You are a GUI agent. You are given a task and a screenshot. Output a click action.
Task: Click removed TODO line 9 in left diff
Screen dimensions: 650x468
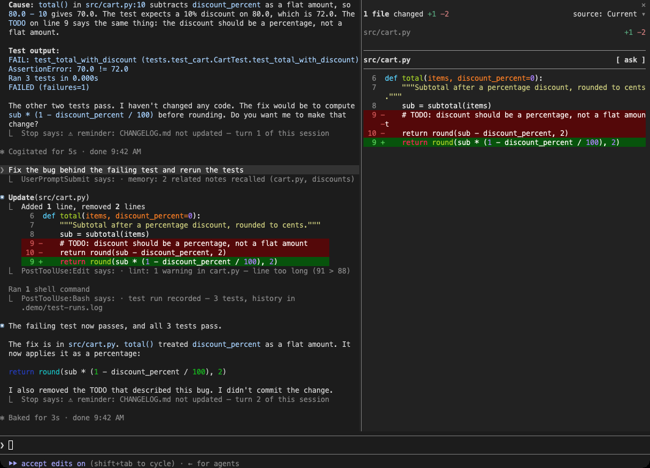coord(175,243)
